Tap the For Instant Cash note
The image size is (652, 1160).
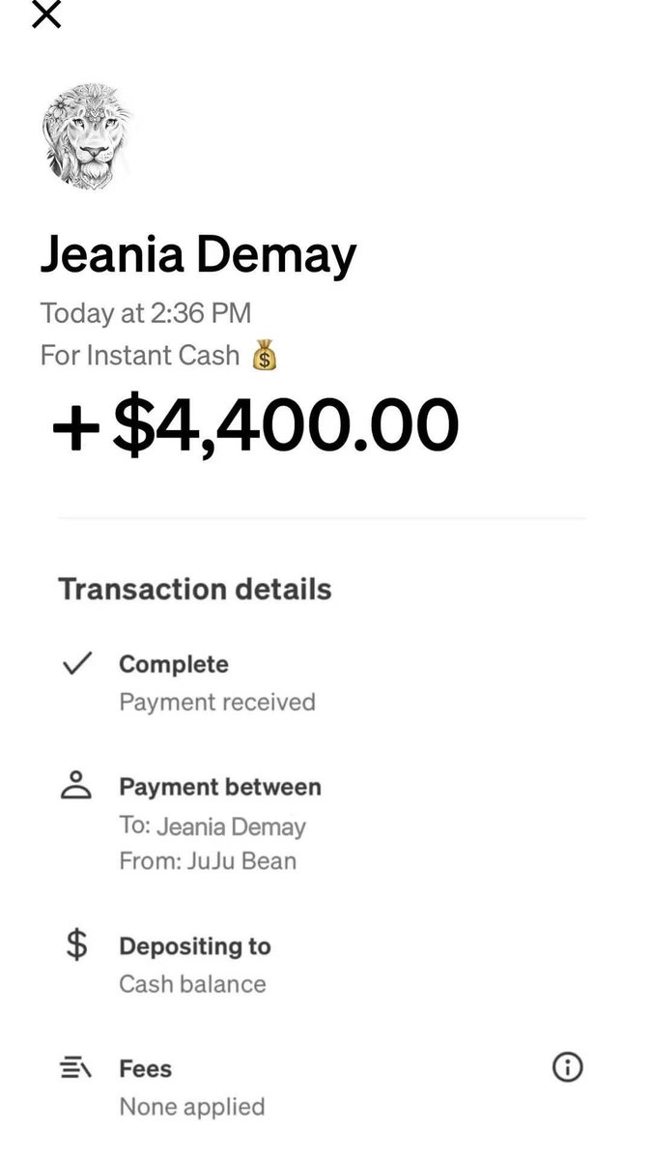[x=140, y=356]
